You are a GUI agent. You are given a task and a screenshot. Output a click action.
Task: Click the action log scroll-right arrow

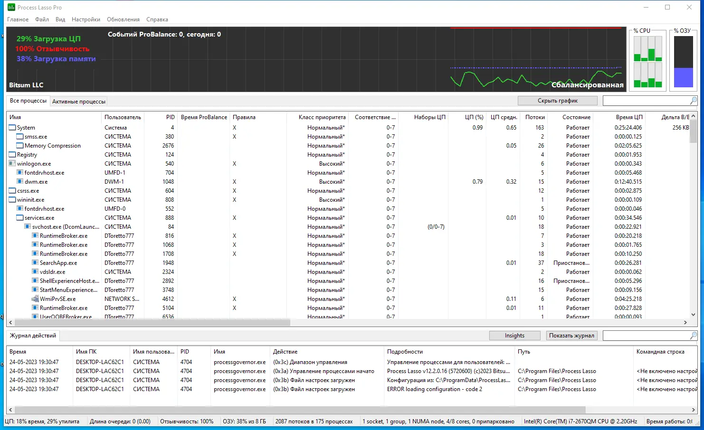pyautogui.click(x=693, y=410)
